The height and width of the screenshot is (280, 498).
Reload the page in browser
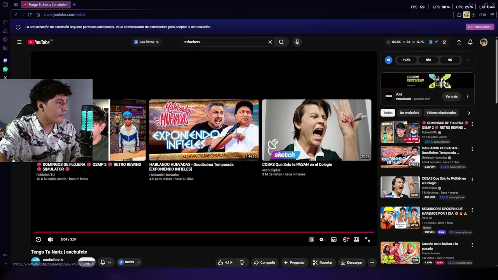pyautogui.click(x=30, y=14)
